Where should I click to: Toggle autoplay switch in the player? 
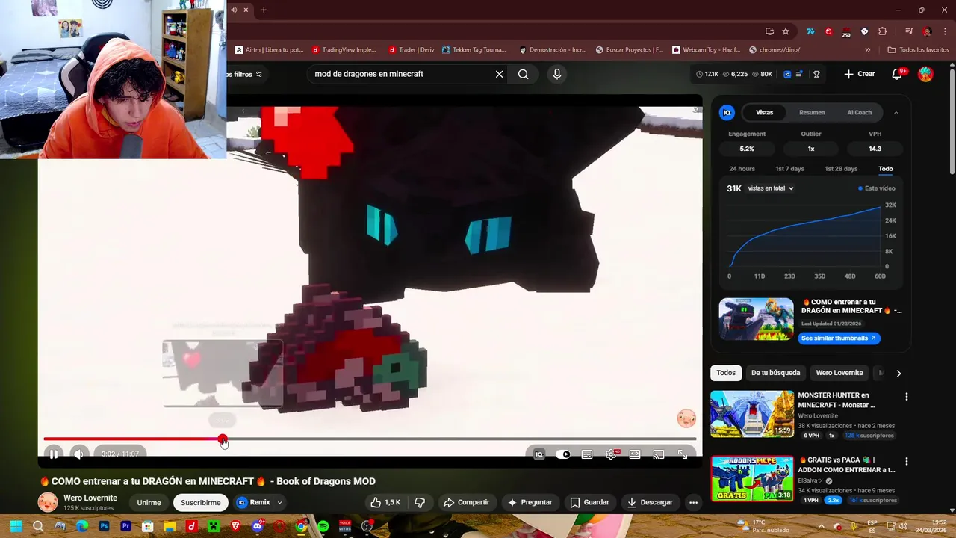(563, 454)
